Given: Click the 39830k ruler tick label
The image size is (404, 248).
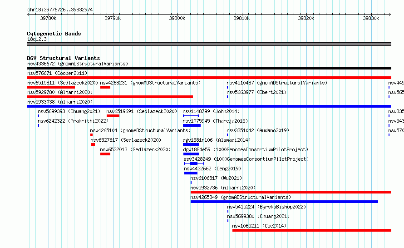Looking at the screenshot, I should click(371, 18).
